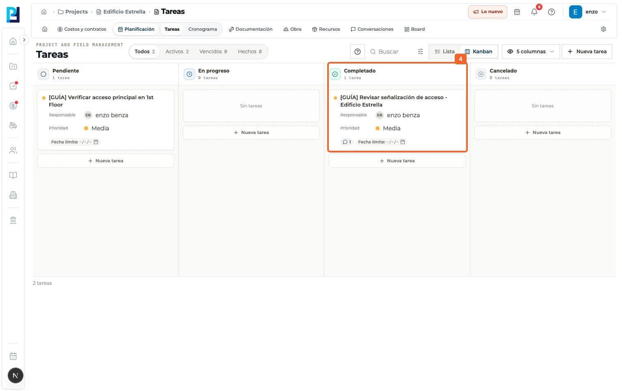Open the Cronograma tab
This screenshot has height=391, width=622.
pyautogui.click(x=203, y=29)
